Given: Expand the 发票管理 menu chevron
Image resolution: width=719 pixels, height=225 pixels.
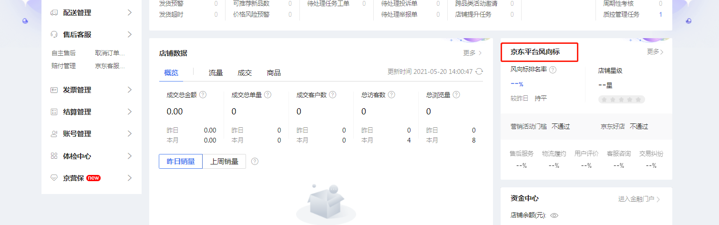Looking at the screenshot, I should (x=130, y=90).
